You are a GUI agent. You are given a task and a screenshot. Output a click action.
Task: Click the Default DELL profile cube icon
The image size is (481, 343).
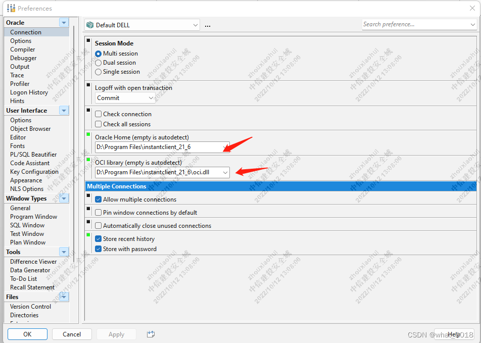pyautogui.click(x=90, y=24)
